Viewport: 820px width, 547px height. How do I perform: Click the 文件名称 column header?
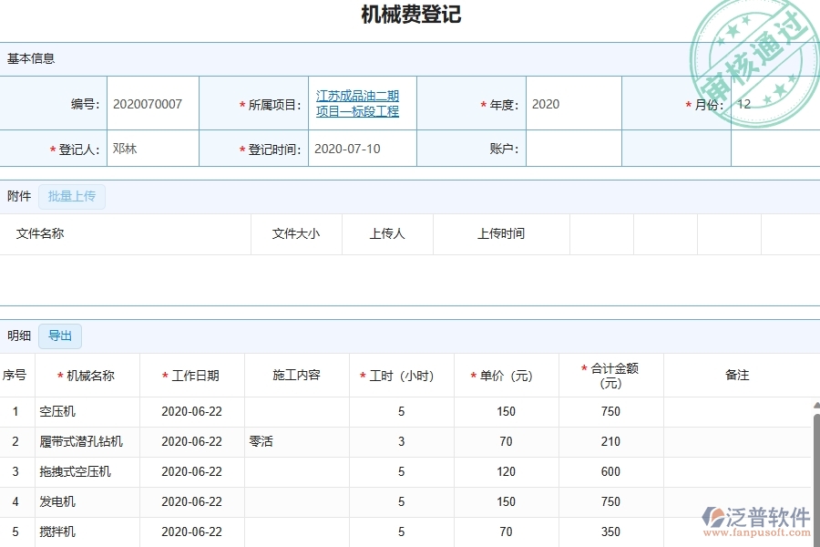[37, 233]
